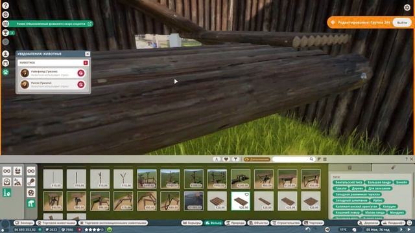The width and height of the screenshot is (415, 233).
Task: Open the trophy goals icon
Action: 6,33
